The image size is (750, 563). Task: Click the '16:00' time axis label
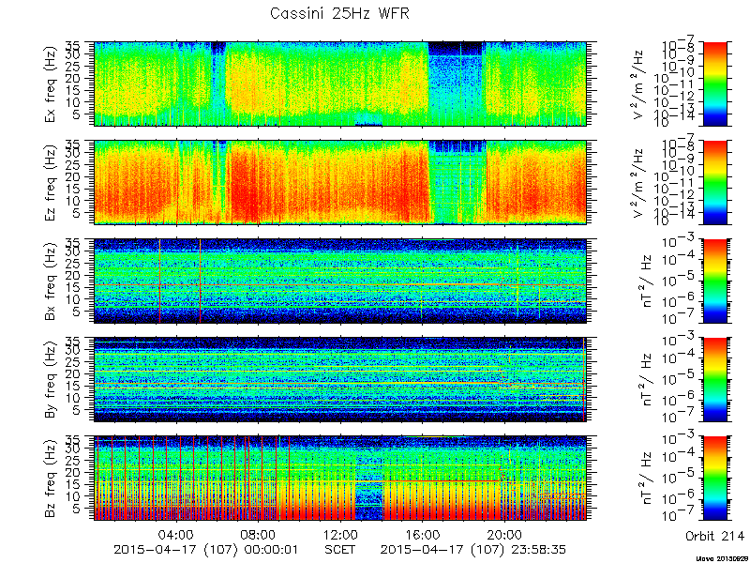[x=423, y=535]
